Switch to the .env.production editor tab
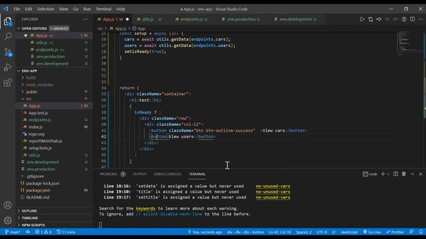 241,19
